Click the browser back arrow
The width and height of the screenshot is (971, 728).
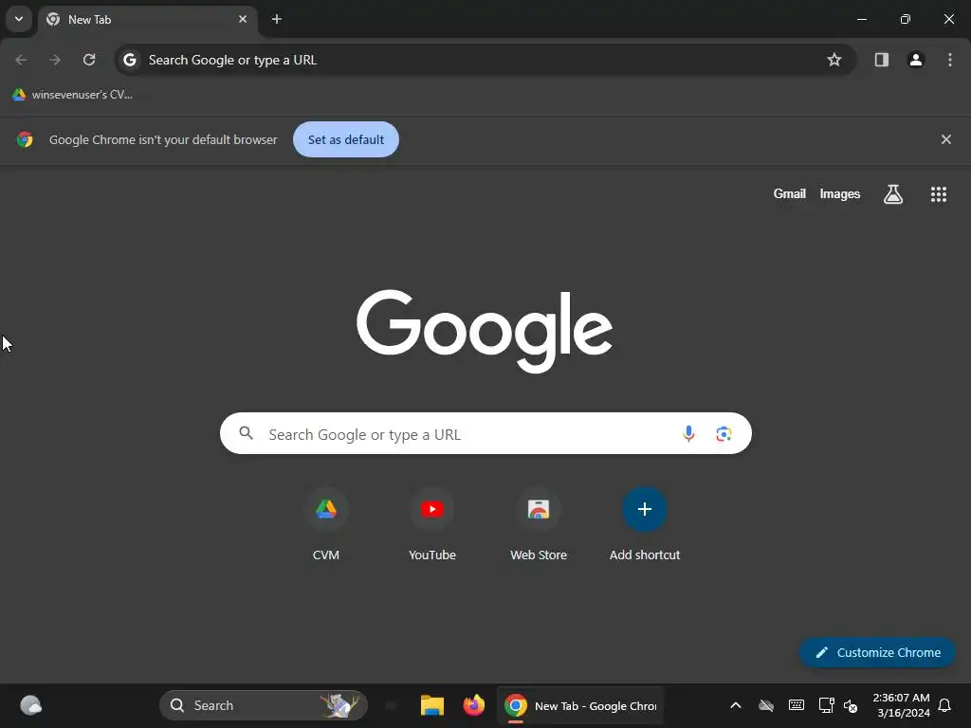coord(21,60)
